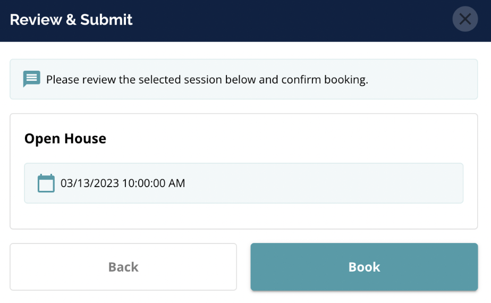Click the word "House" in the session title
The height and width of the screenshot is (303, 491).
pos(85,139)
